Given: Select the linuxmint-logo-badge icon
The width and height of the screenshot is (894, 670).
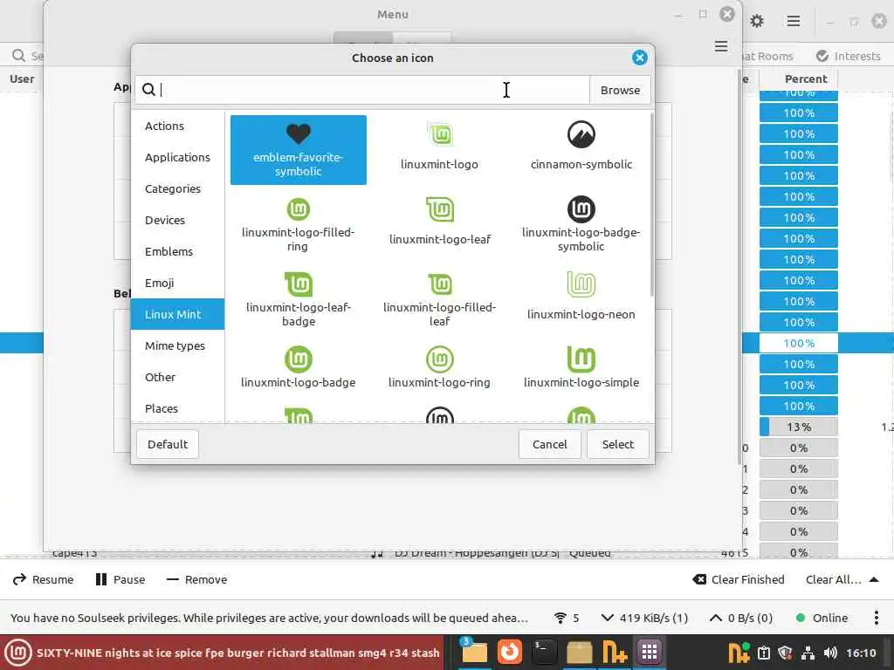Looking at the screenshot, I should pyautogui.click(x=299, y=368).
